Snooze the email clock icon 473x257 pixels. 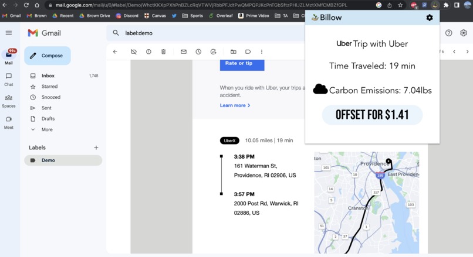[x=198, y=52]
